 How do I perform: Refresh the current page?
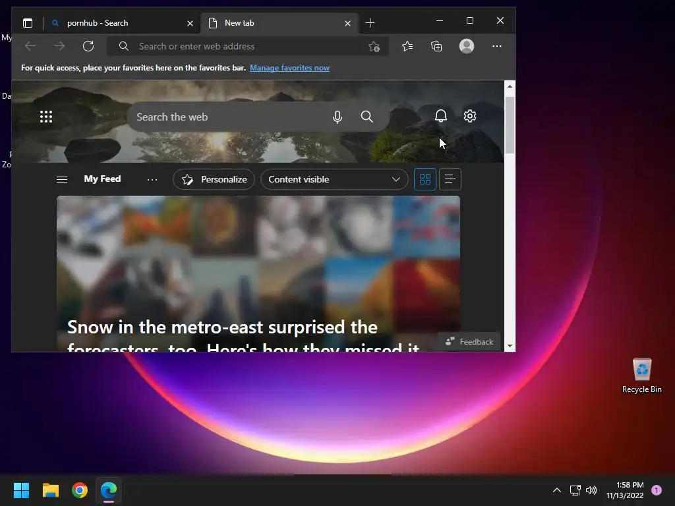point(88,46)
